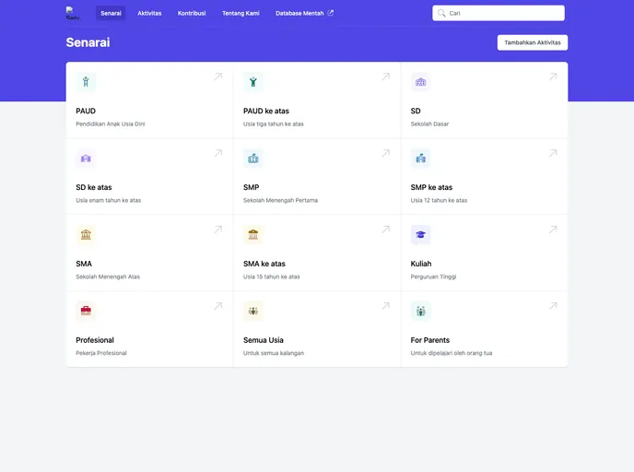Click the Profesional briefcase icon

[x=86, y=312]
